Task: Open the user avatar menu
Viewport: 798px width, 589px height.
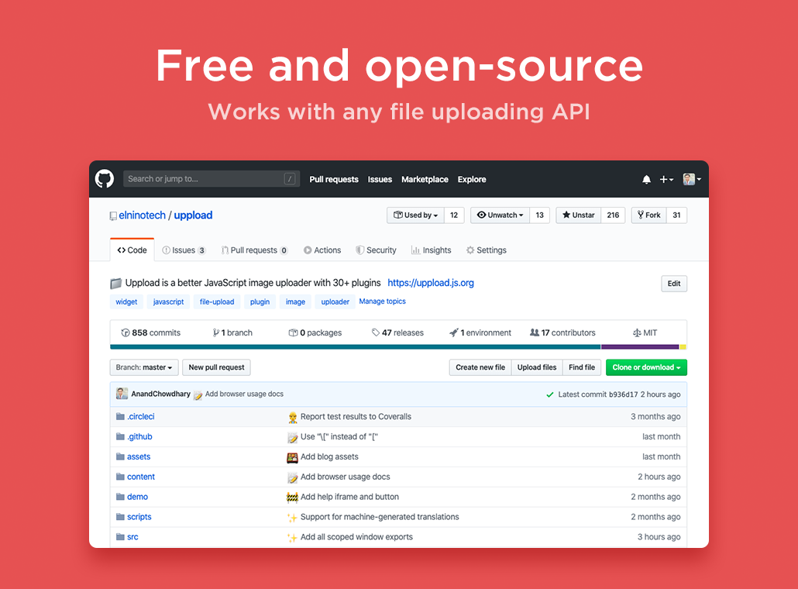Action: [x=692, y=179]
